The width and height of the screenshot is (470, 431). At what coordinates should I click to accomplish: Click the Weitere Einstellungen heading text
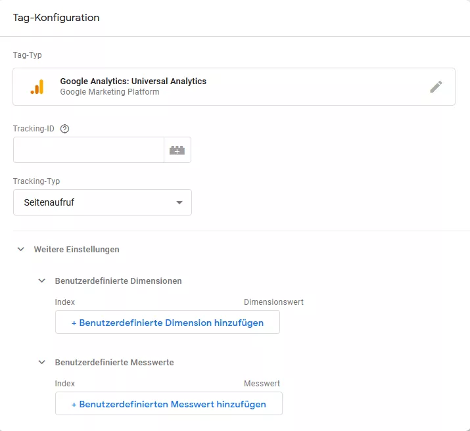pyautogui.click(x=76, y=250)
